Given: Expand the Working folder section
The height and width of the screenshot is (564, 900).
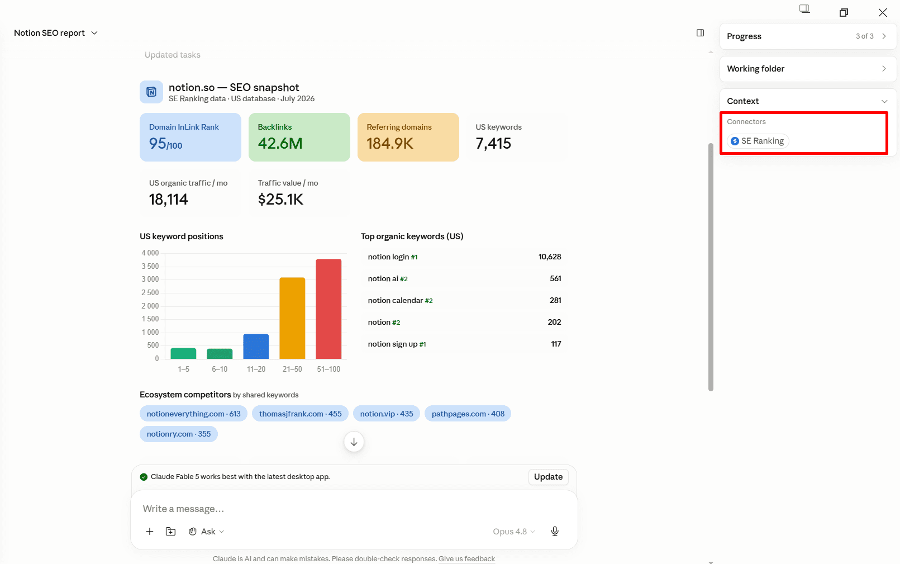Looking at the screenshot, I should 808,69.
